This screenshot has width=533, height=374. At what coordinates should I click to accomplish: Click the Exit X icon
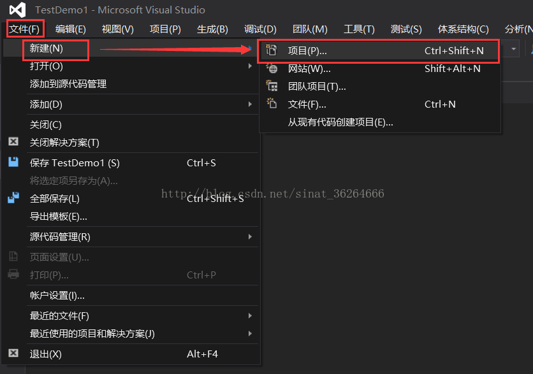click(x=13, y=353)
